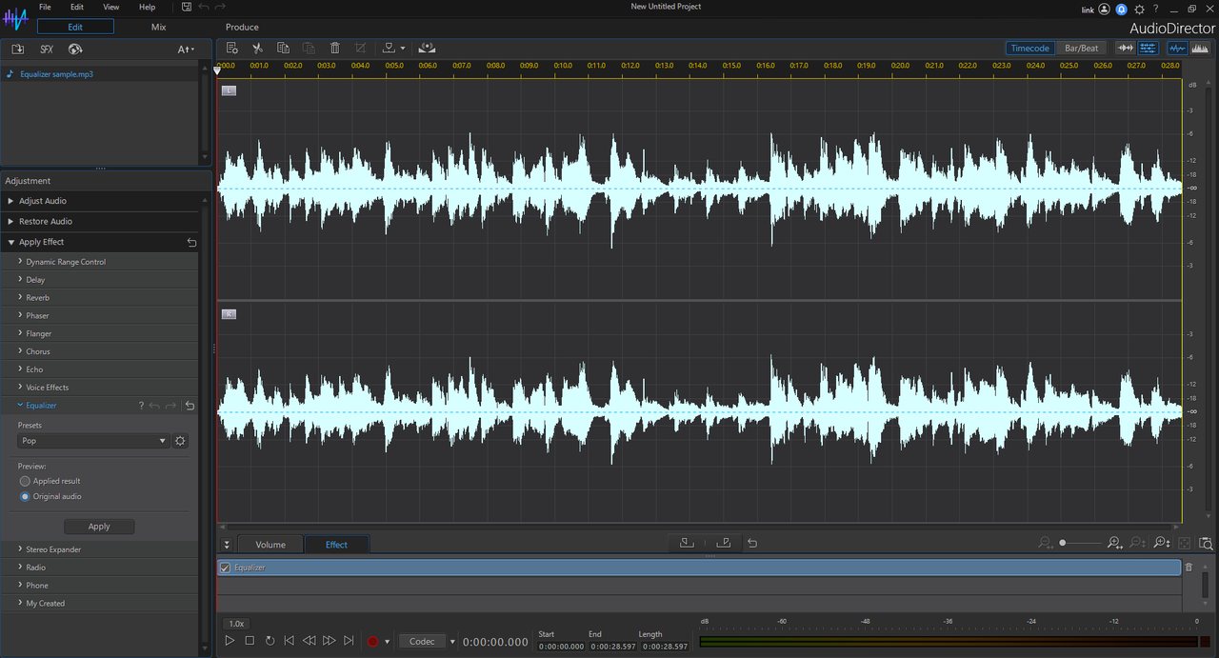The height and width of the screenshot is (658, 1219).
Task: Click the mark-in bracket icon below the waveform
Action: coord(687,543)
